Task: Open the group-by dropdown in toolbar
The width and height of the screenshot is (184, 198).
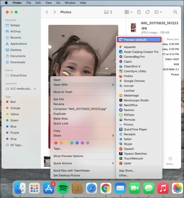Action: [128, 12]
